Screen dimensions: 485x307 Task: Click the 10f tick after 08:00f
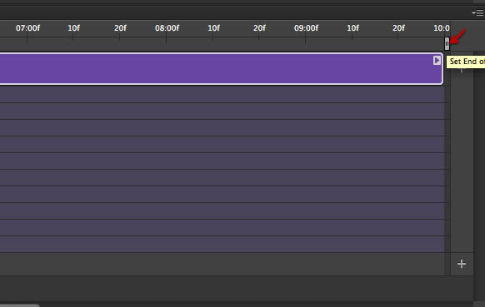(213, 28)
